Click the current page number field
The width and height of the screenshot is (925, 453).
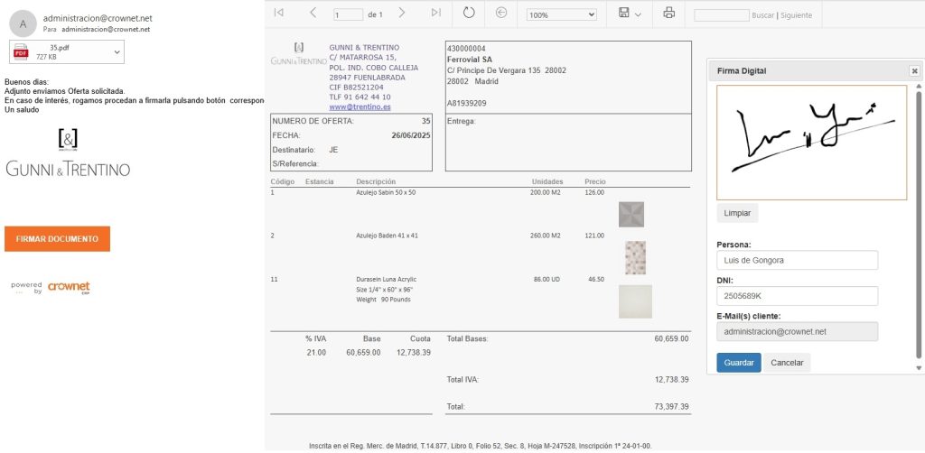tap(348, 14)
